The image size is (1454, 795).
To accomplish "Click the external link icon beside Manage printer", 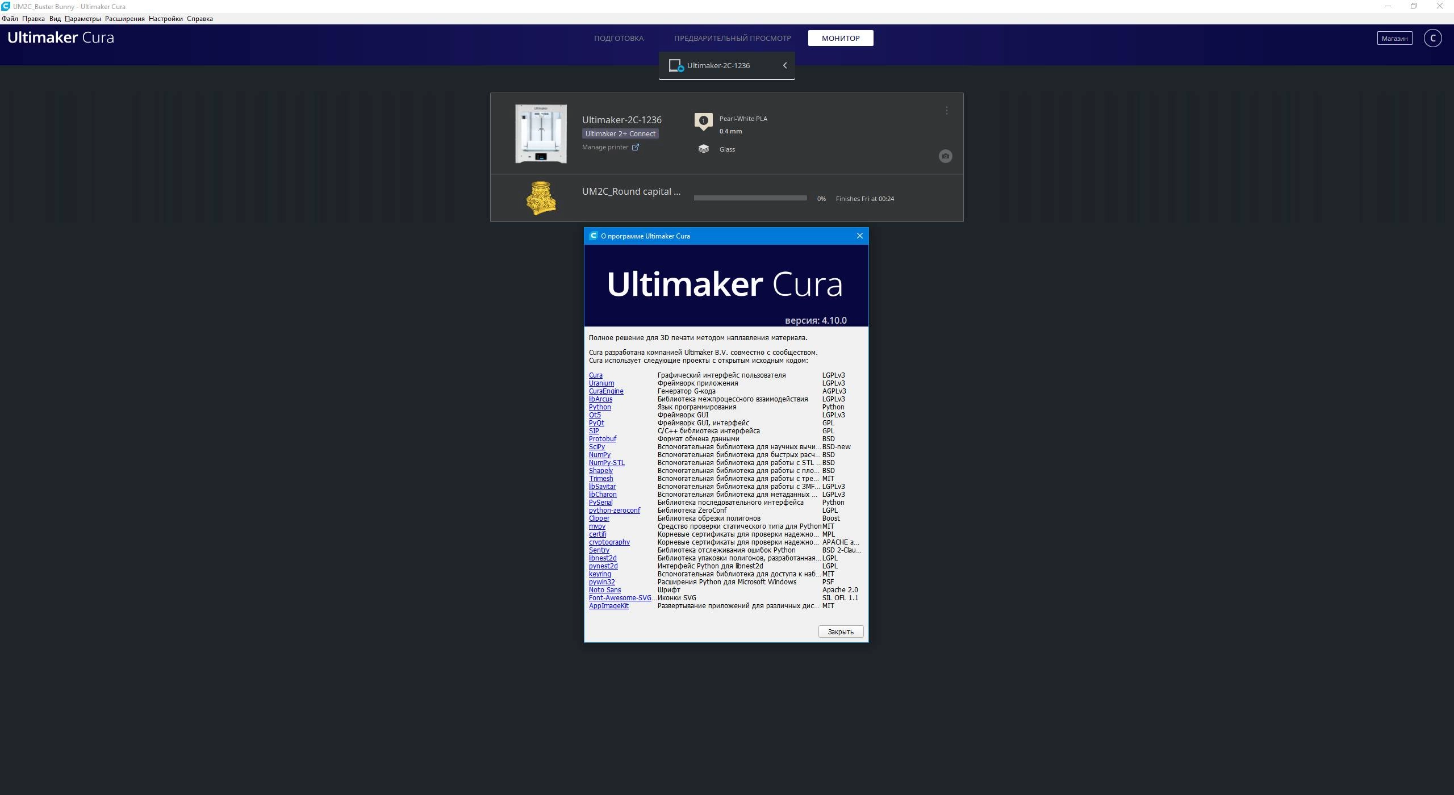I will coord(636,147).
